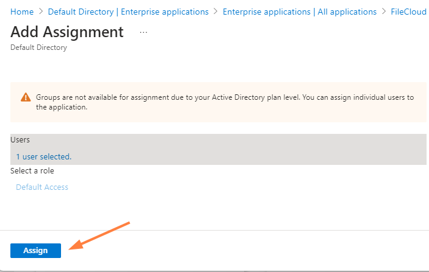Image resolution: width=429 pixels, height=272 pixels.
Task: Click the divider line above Assign button
Action: point(214,230)
